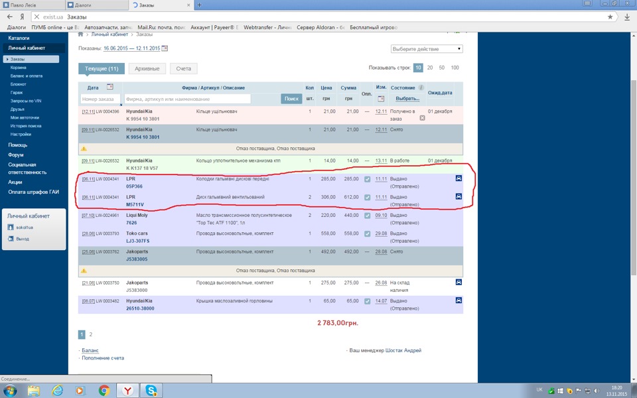
Task: Open calendar icon under Изм. column header
Action: coord(381,99)
